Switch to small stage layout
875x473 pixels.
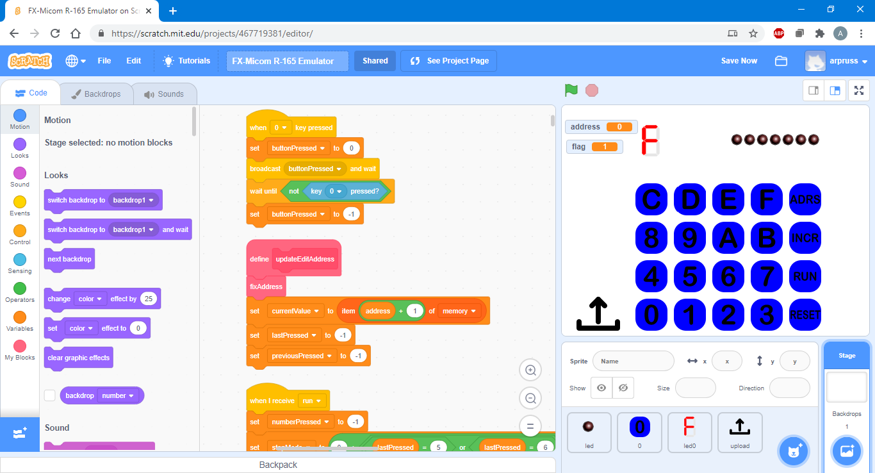point(814,91)
